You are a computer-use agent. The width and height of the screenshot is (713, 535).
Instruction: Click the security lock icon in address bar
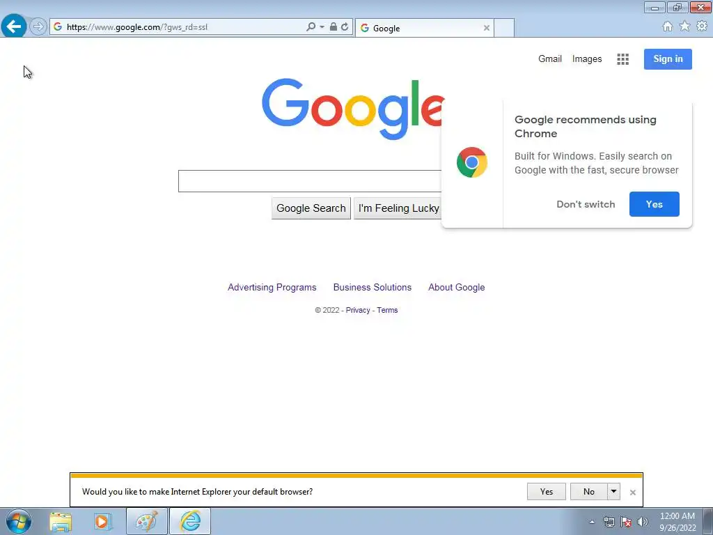coord(334,27)
